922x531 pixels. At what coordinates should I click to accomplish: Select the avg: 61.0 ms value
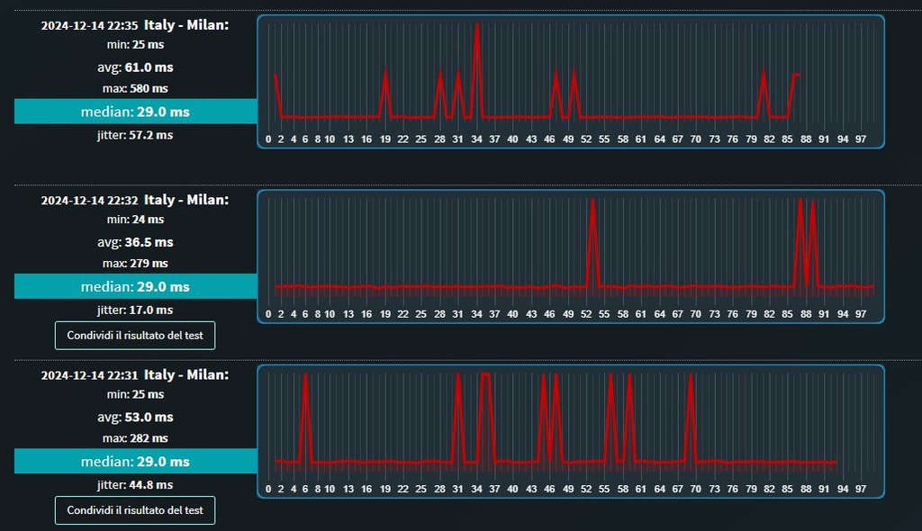tap(135, 67)
